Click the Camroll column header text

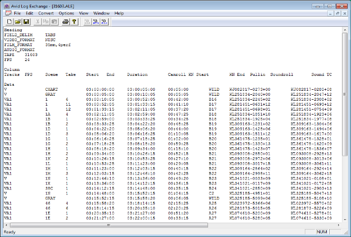pyautogui.click(x=177, y=74)
